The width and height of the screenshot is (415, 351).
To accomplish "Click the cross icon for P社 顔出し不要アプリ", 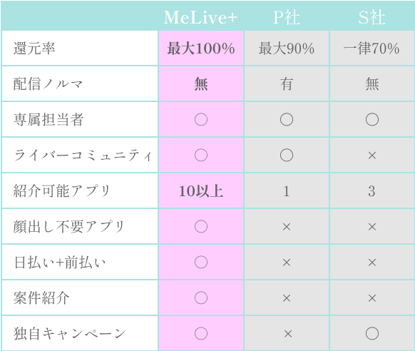I will pyautogui.click(x=287, y=227).
